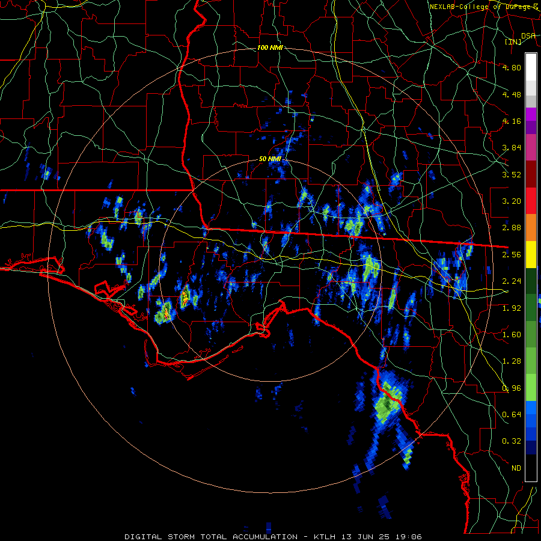Image resolution: width=541 pixels, height=541 pixels.
Task: Click the 2.88 legend value
Action: (x=512, y=228)
